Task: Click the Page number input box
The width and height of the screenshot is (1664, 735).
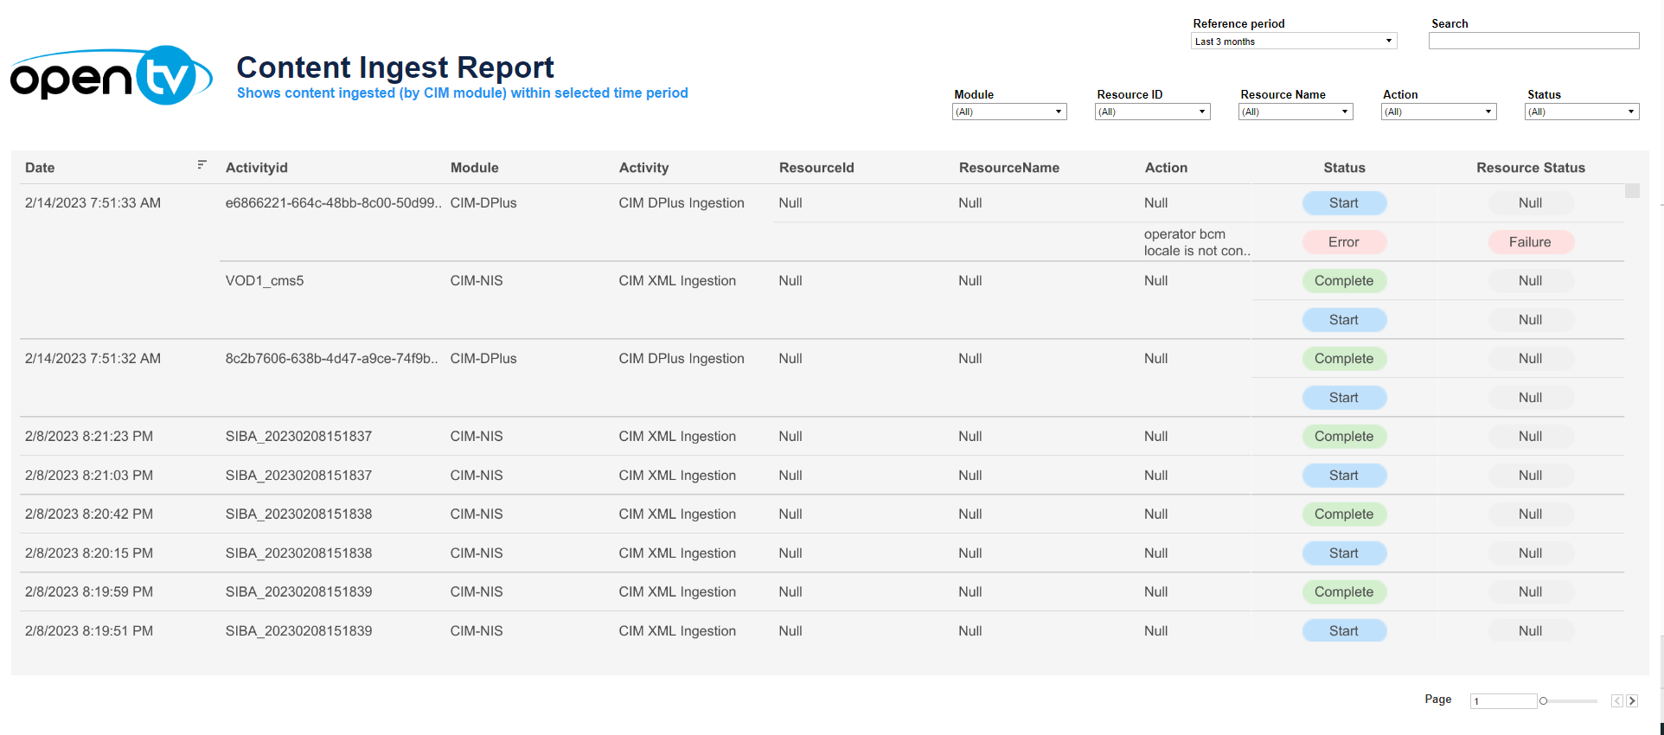Action: coord(1502,701)
